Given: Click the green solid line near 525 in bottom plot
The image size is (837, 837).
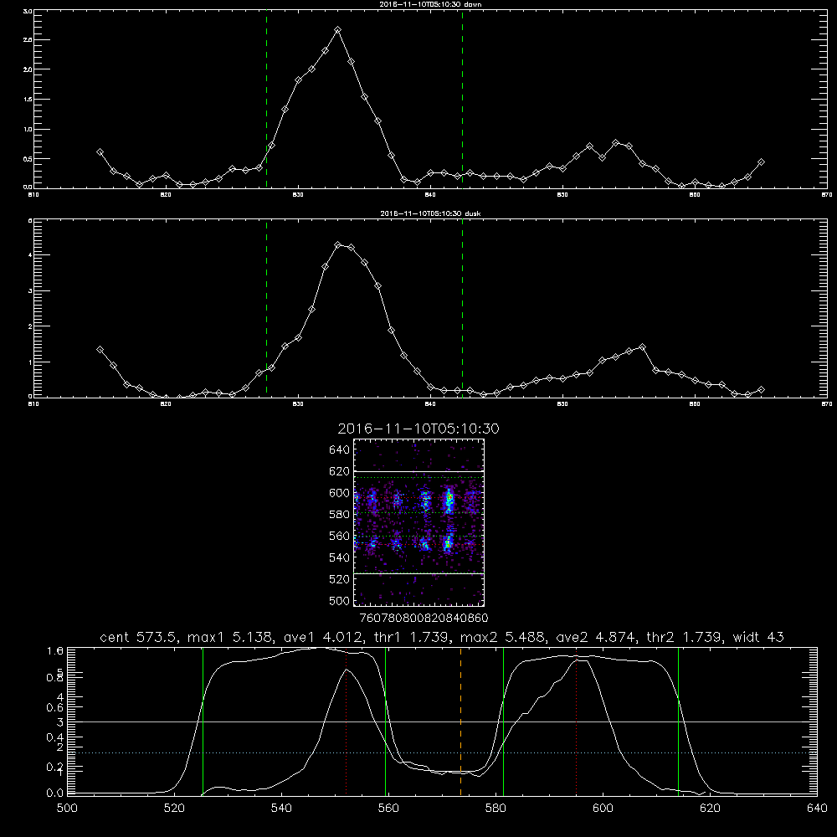Looking at the screenshot, I should pyautogui.click(x=203, y=721).
